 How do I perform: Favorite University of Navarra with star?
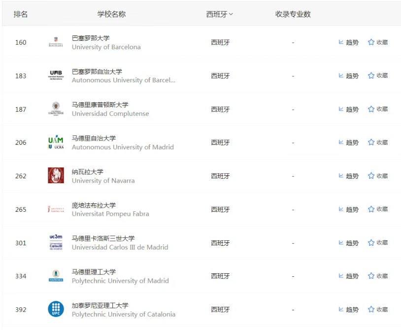click(x=378, y=176)
